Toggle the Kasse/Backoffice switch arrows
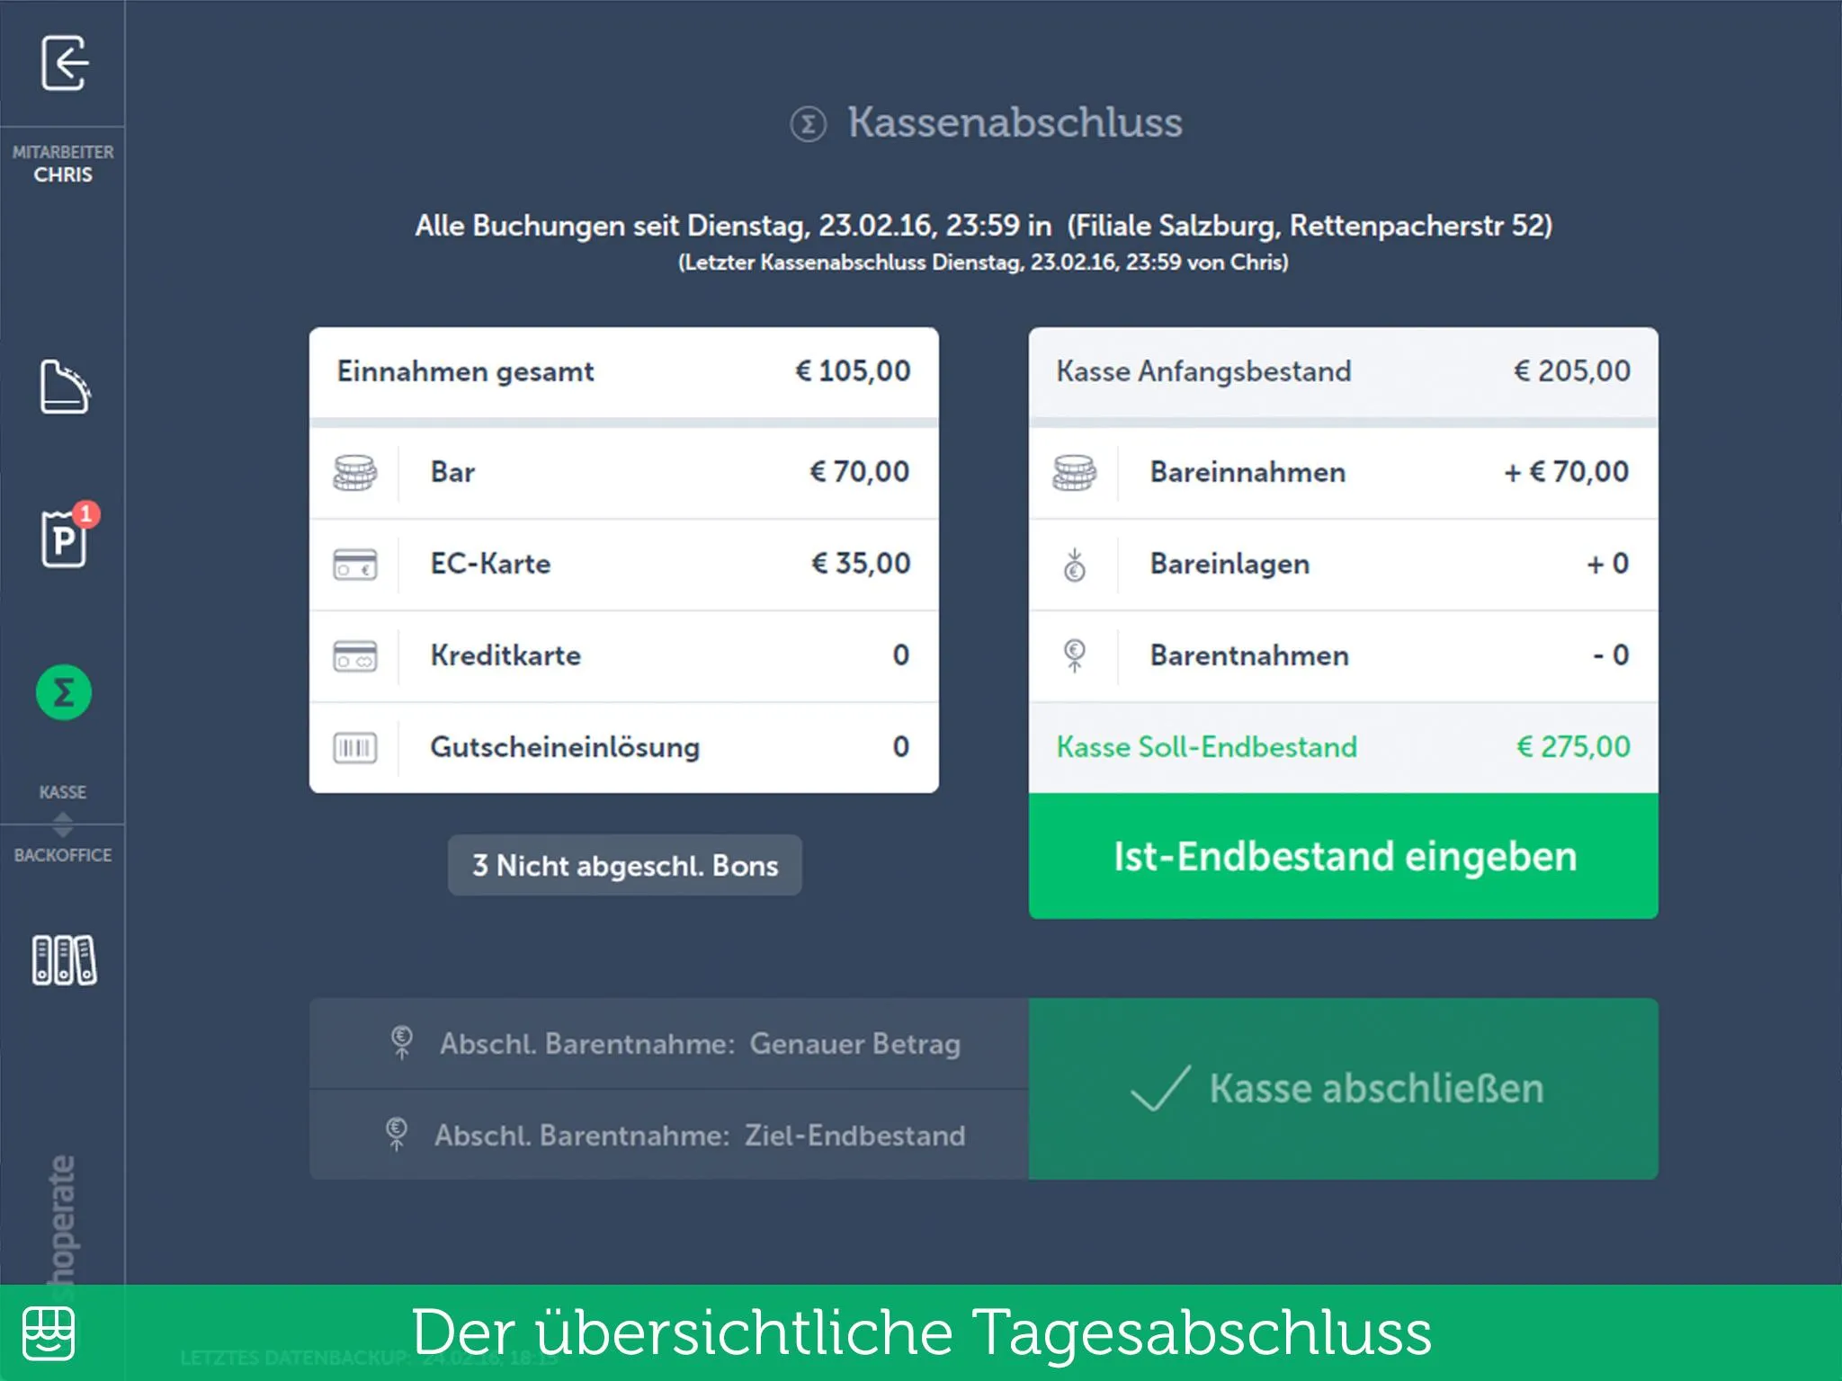 63,824
